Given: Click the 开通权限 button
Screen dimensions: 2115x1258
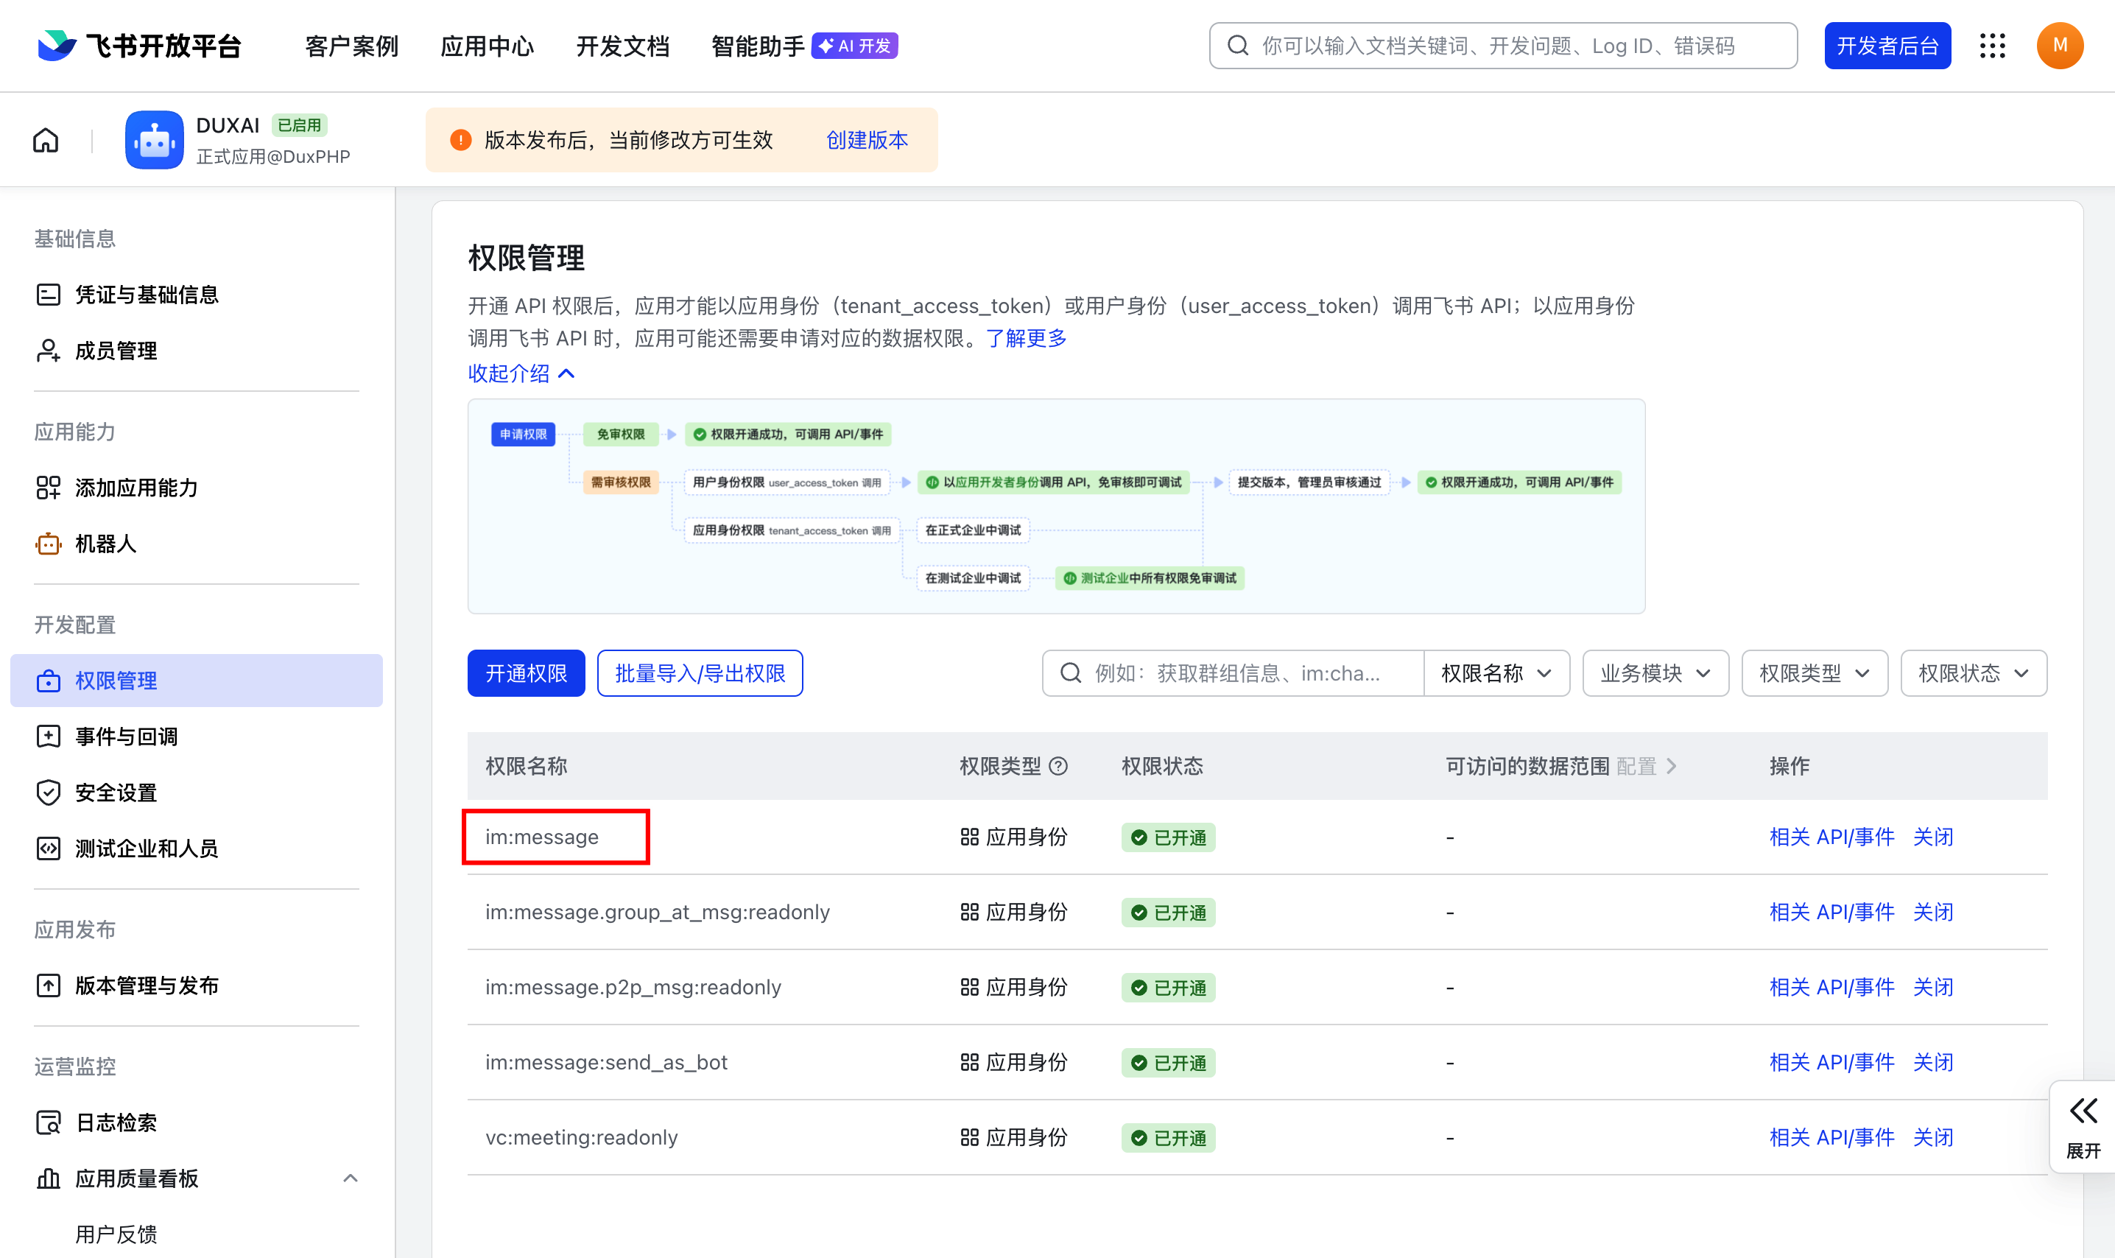Looking at the screenshot, I should coord(525,672).
